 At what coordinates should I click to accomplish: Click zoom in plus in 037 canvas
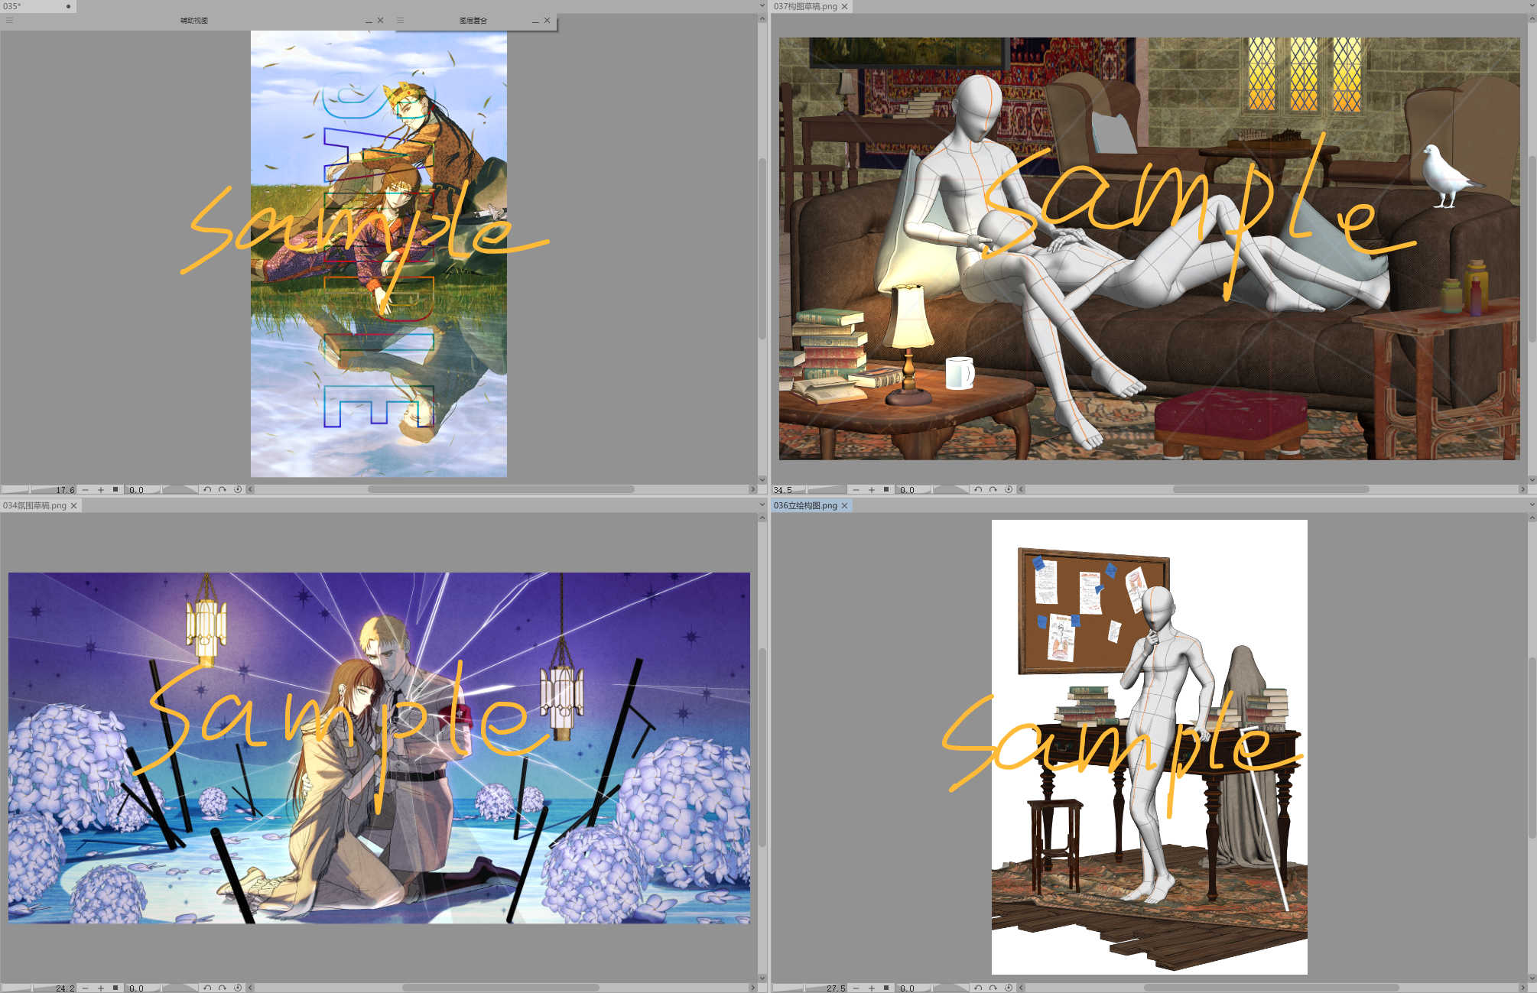tap(871, 490)
